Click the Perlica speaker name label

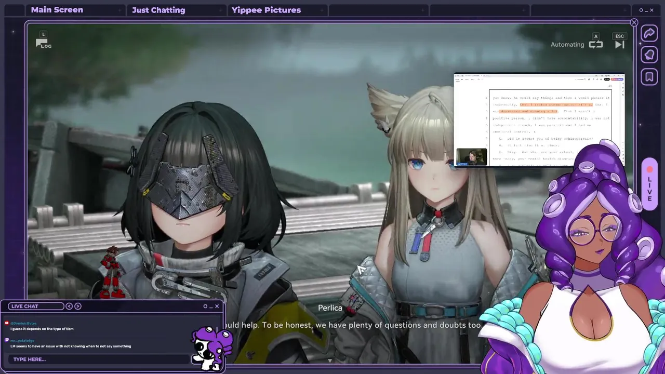click(x=330, y=308)
